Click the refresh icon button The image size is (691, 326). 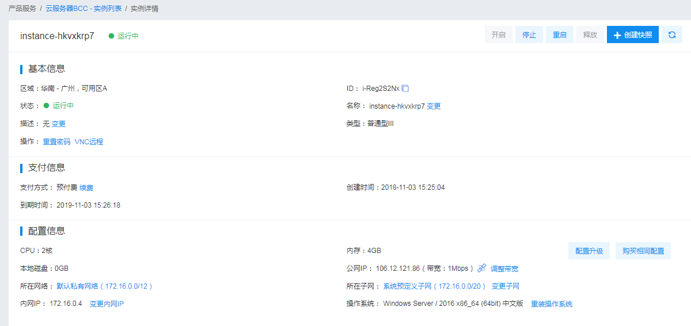[x=671, y=35]
